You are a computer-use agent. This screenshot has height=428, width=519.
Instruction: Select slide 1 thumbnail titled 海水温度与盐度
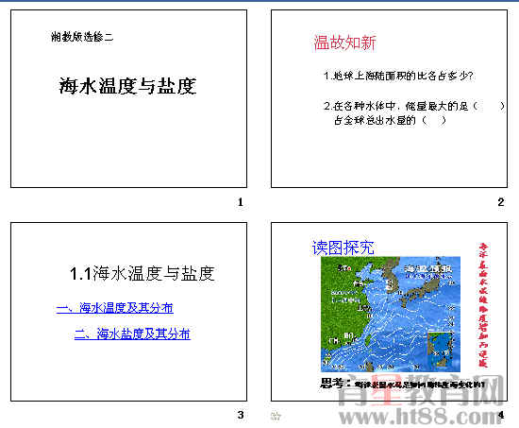point(128,98)
